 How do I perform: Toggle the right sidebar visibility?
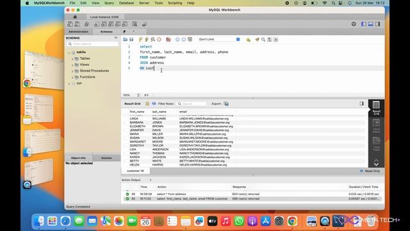tap(377, 24)
